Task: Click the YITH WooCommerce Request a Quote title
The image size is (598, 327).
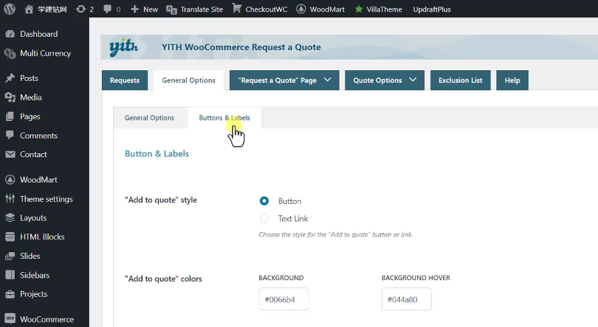Action: pos(241,47)
